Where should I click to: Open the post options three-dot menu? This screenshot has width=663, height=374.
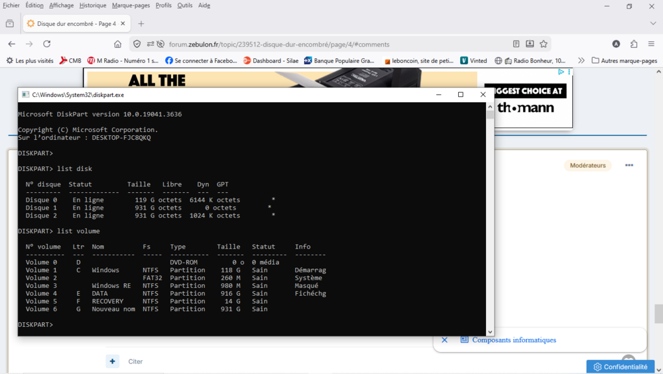(x=629, y=165)
